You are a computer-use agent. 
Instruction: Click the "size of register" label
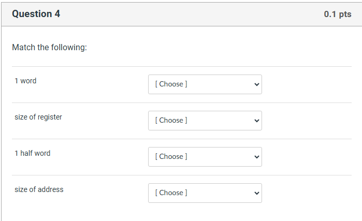pyautogui.click(x=38, y=117)
